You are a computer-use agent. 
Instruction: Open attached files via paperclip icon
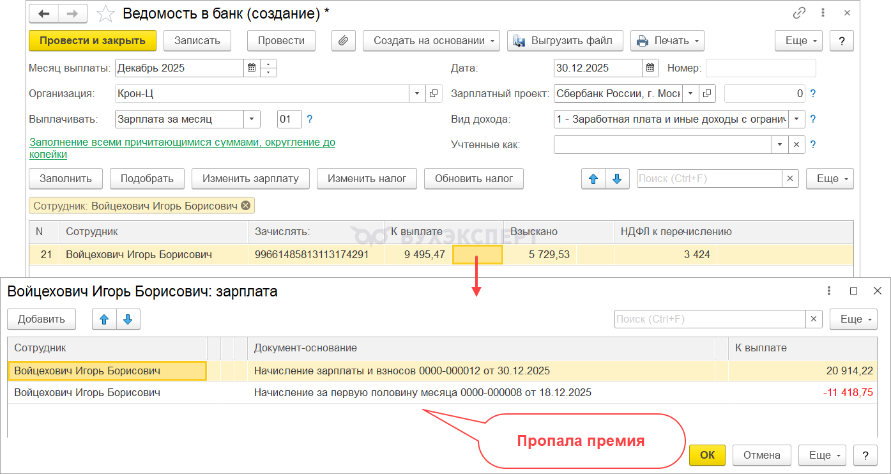tap(343, 41)
